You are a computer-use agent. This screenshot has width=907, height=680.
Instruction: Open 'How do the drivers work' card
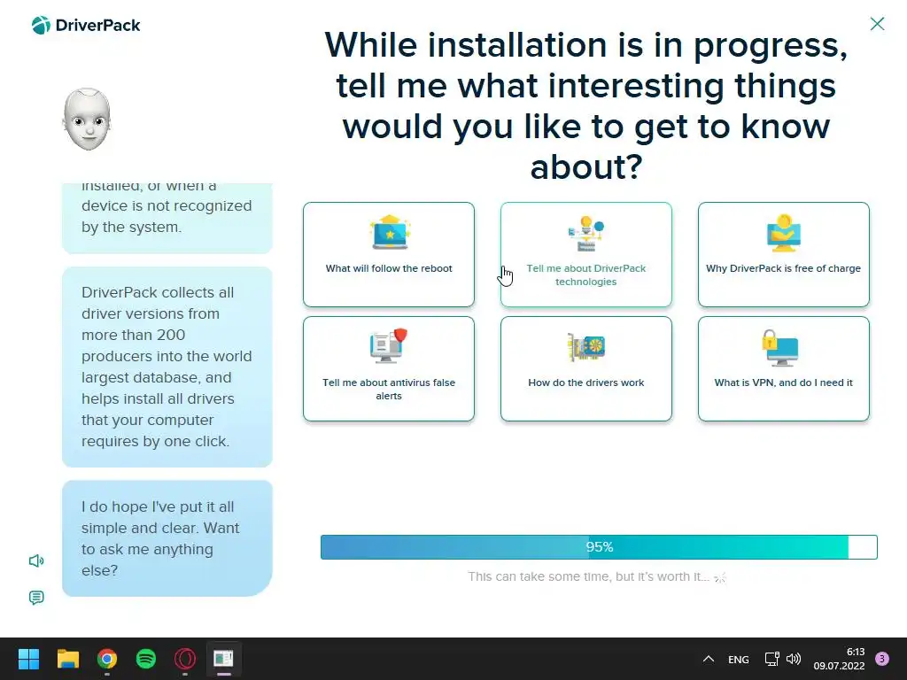pyautogui.click(x=586, y=369)
